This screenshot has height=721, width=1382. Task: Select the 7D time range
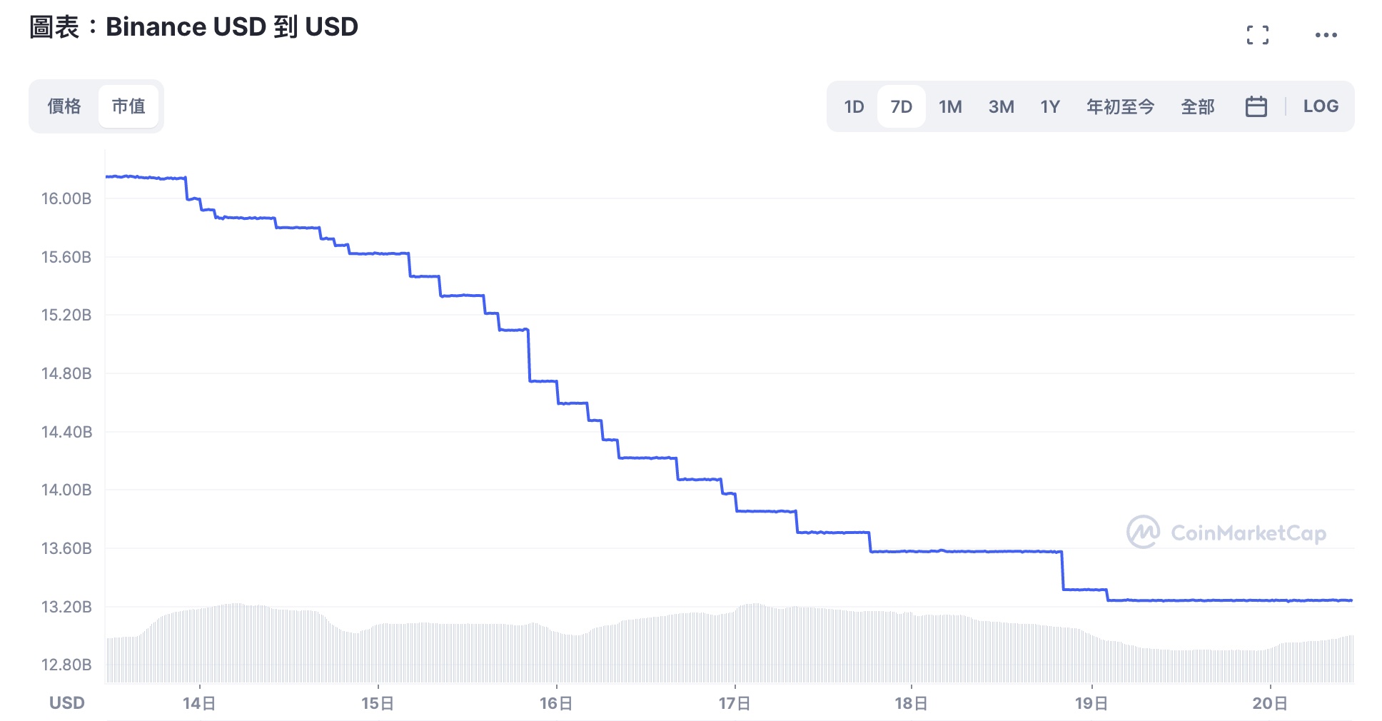click(x=901, y=106)
